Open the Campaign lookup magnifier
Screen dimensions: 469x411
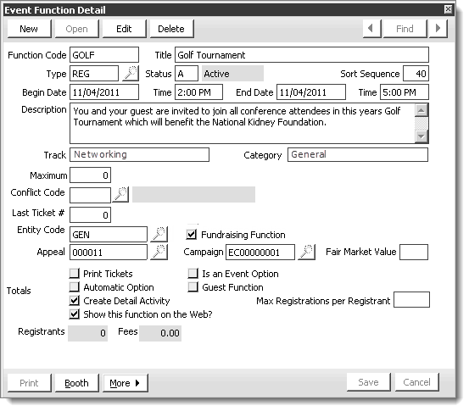click(306, 252)
